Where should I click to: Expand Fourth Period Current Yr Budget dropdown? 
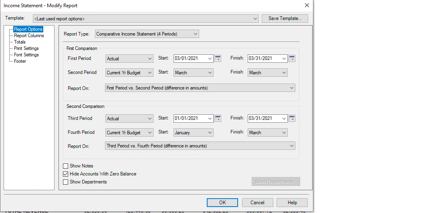[x=129, y=133]
